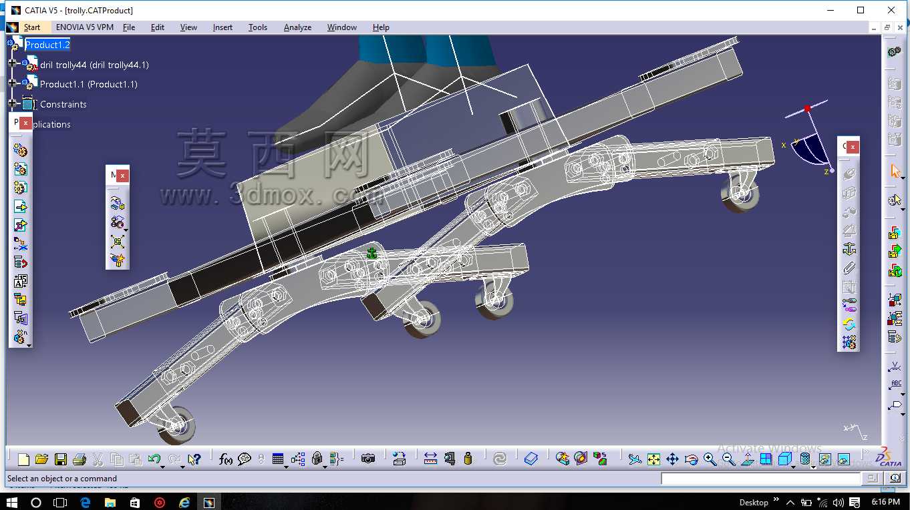The width and height of the screenshot is (910, 510).
Task: Click the Sectioning analysis icon
Action: (x=581, y=459)
